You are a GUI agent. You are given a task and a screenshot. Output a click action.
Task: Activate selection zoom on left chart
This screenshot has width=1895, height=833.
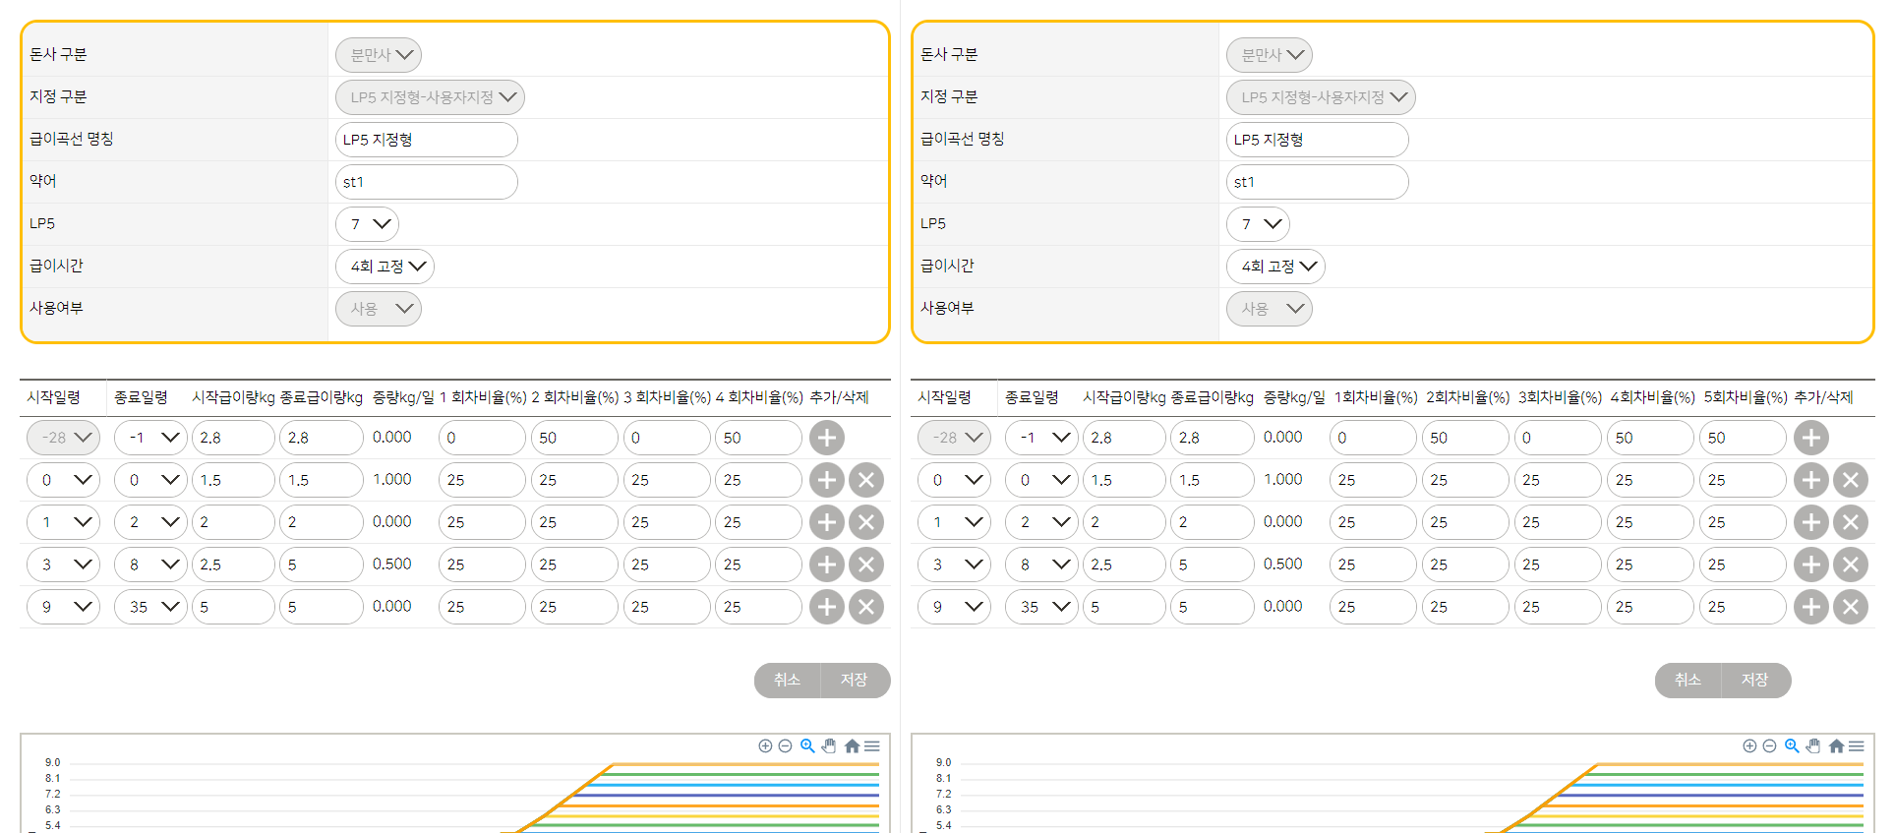pos(807,746)
